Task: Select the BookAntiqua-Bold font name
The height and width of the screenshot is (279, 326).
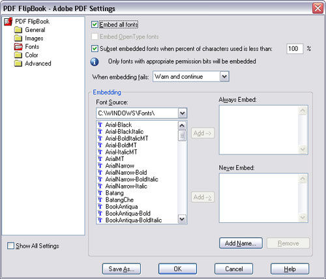Action: [128, 213]
